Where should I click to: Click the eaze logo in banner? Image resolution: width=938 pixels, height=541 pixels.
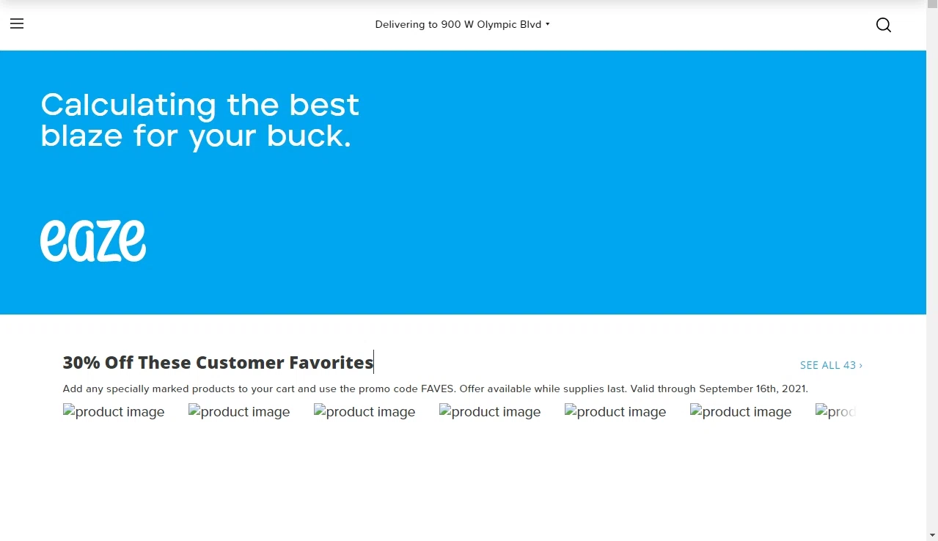(x=93, y=240)
